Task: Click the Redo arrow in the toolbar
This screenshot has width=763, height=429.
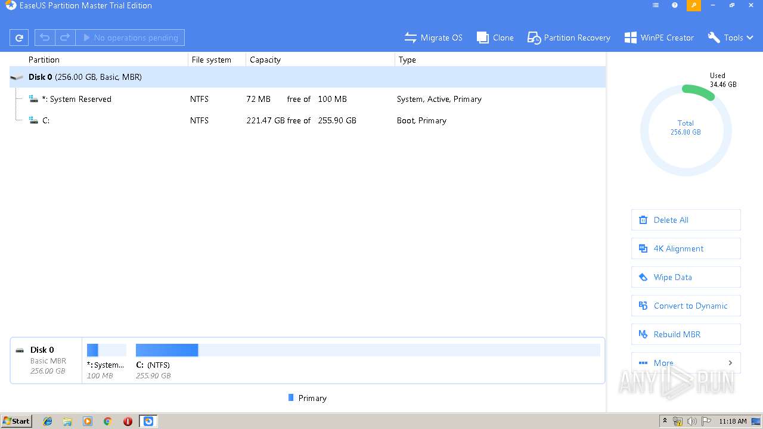Action: click(x=65, y=38)
